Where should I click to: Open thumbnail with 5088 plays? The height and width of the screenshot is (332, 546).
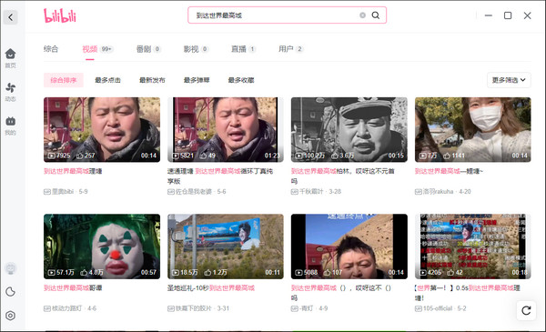349,246
